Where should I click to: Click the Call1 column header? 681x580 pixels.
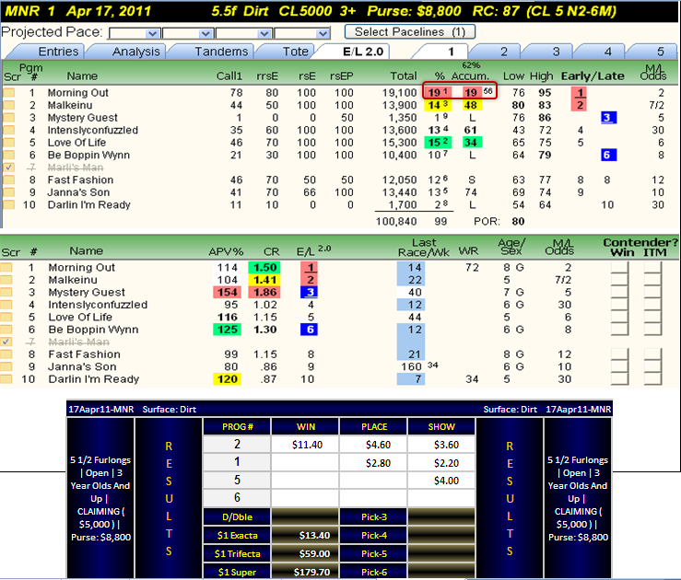point(229,75)
